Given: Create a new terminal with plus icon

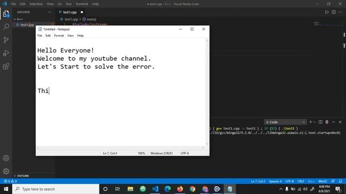Looking at the screenshot, I should tap(310, 122).
